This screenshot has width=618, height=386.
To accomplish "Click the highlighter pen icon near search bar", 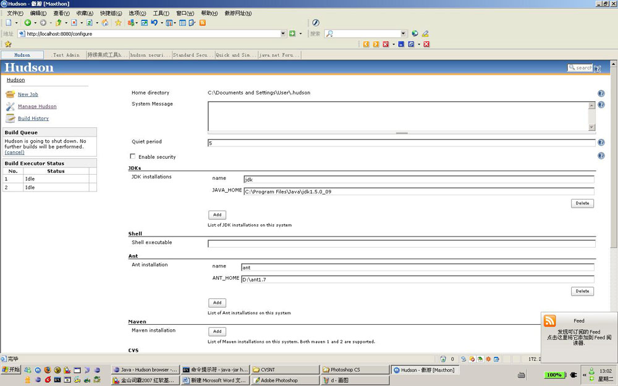I will pos(425,33).
